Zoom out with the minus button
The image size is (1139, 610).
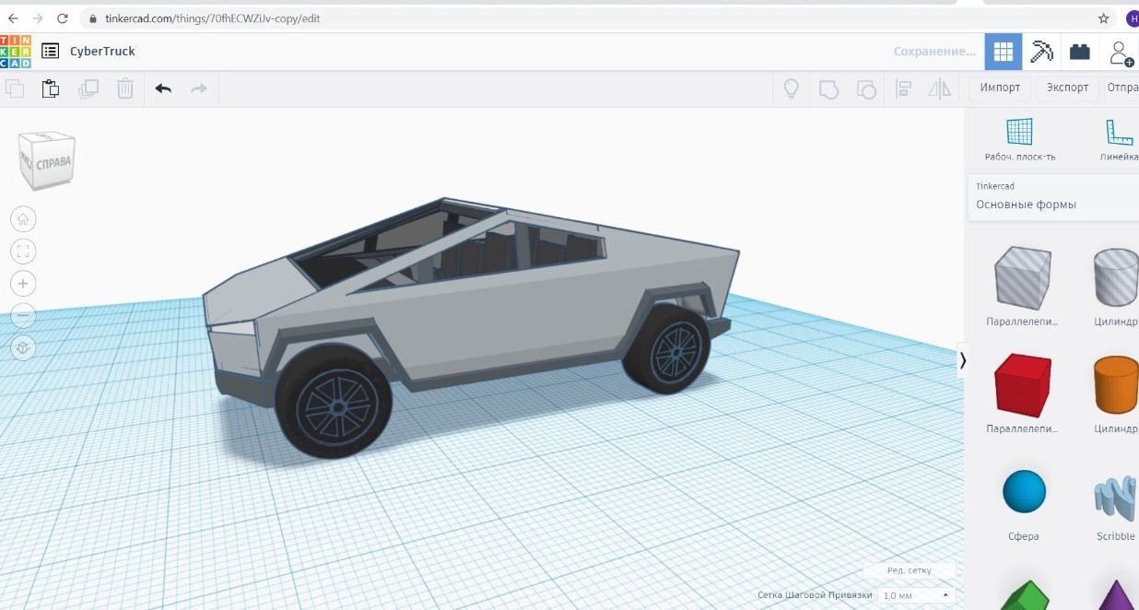point(23,315)
